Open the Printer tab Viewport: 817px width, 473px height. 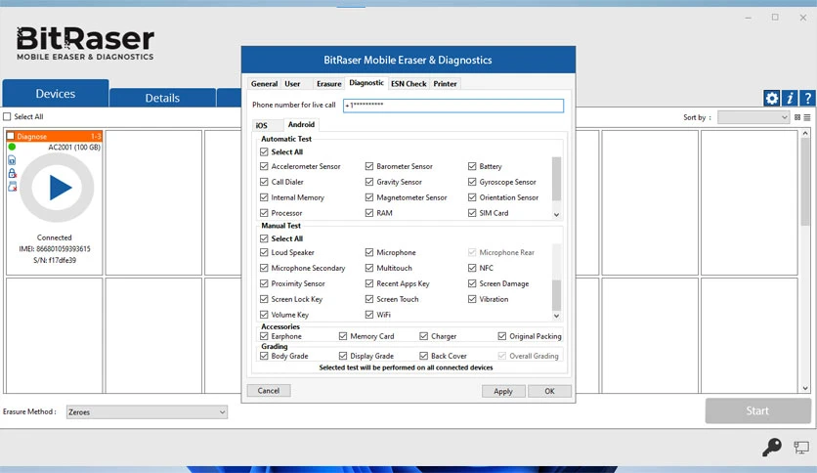(445, 84)
